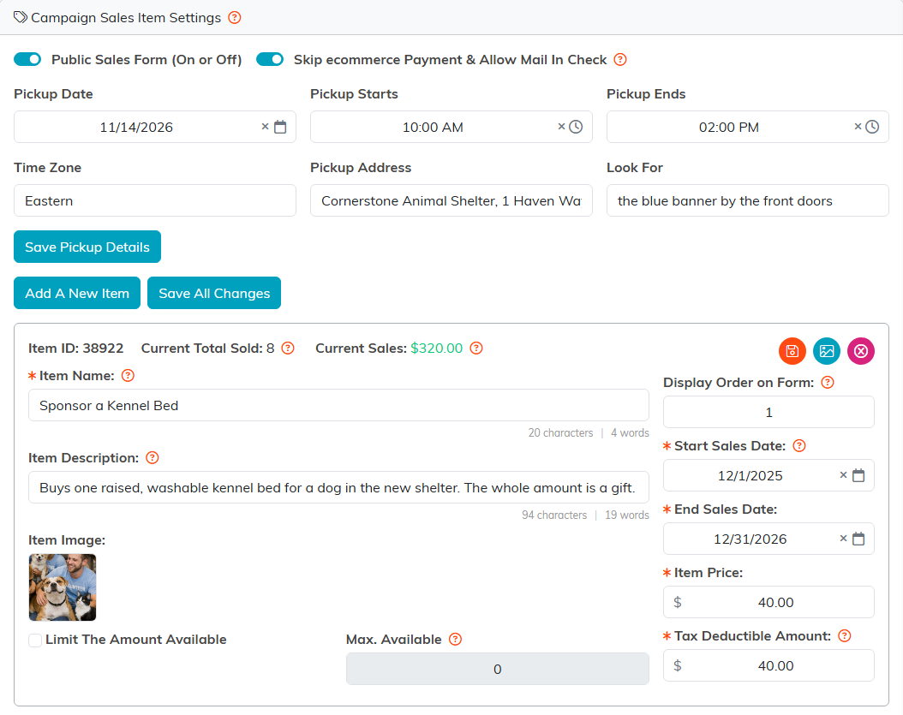The height and width of the screenshot is (715, 903).
Task: Click help icon beside Item Description label
Action: (152, 458)
